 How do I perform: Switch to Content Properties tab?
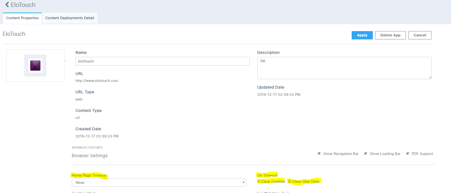click(x=22, y=18)
